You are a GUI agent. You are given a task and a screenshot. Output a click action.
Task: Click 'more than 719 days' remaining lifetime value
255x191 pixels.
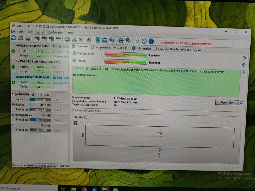click(x=125, y=102)
